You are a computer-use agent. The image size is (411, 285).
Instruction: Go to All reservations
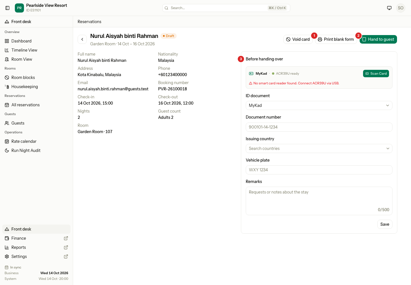click(36, 105)
